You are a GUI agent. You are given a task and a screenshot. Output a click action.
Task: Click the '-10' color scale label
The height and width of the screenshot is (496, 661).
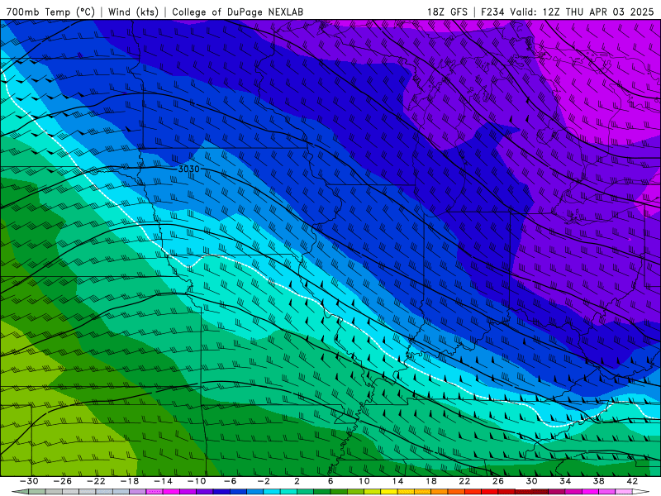(197, 481)
